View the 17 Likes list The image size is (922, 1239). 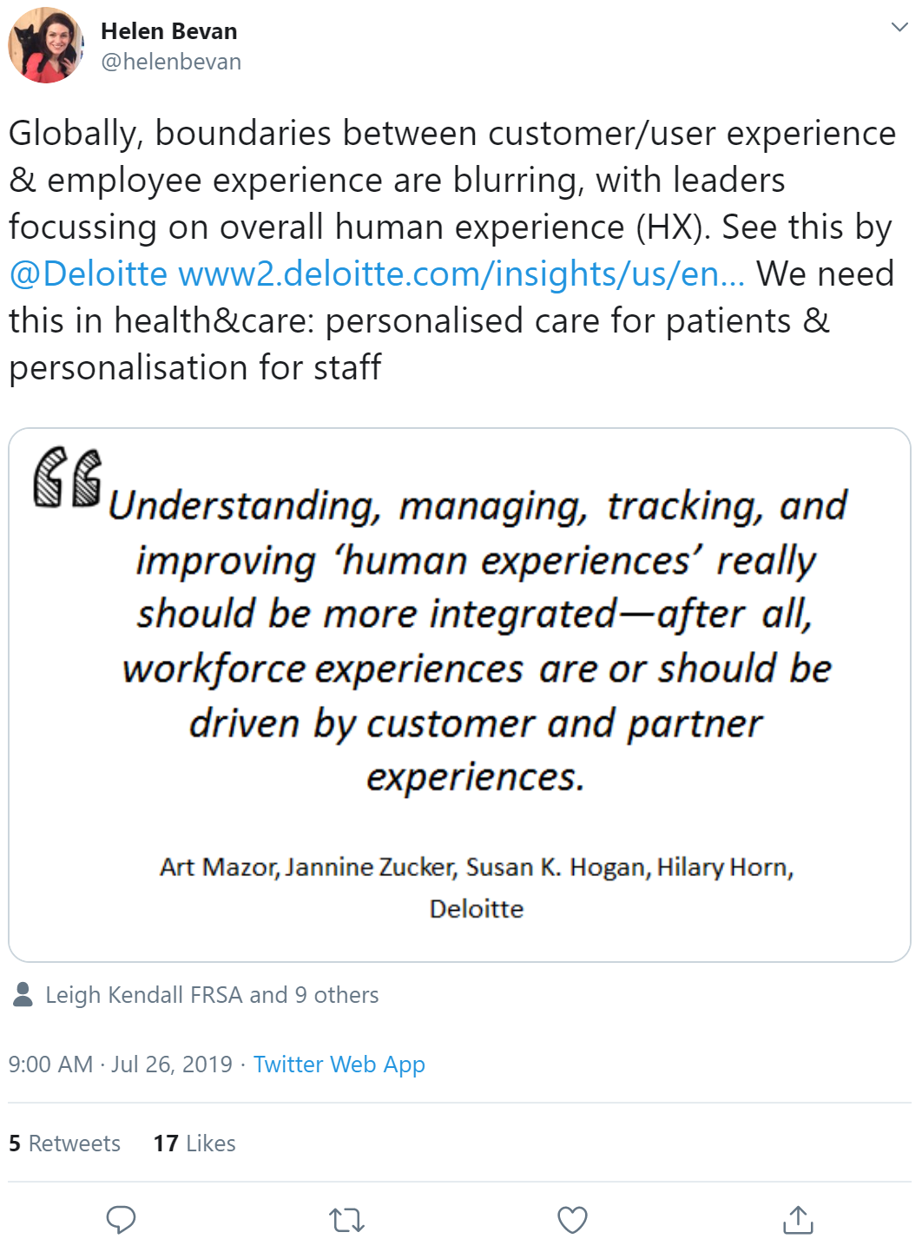[194, 1143]
